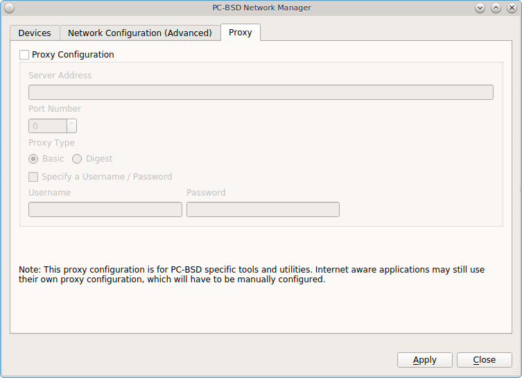522x378 pixels.
Task: Click the Server Address label
Action: click(x=60, y=76)
